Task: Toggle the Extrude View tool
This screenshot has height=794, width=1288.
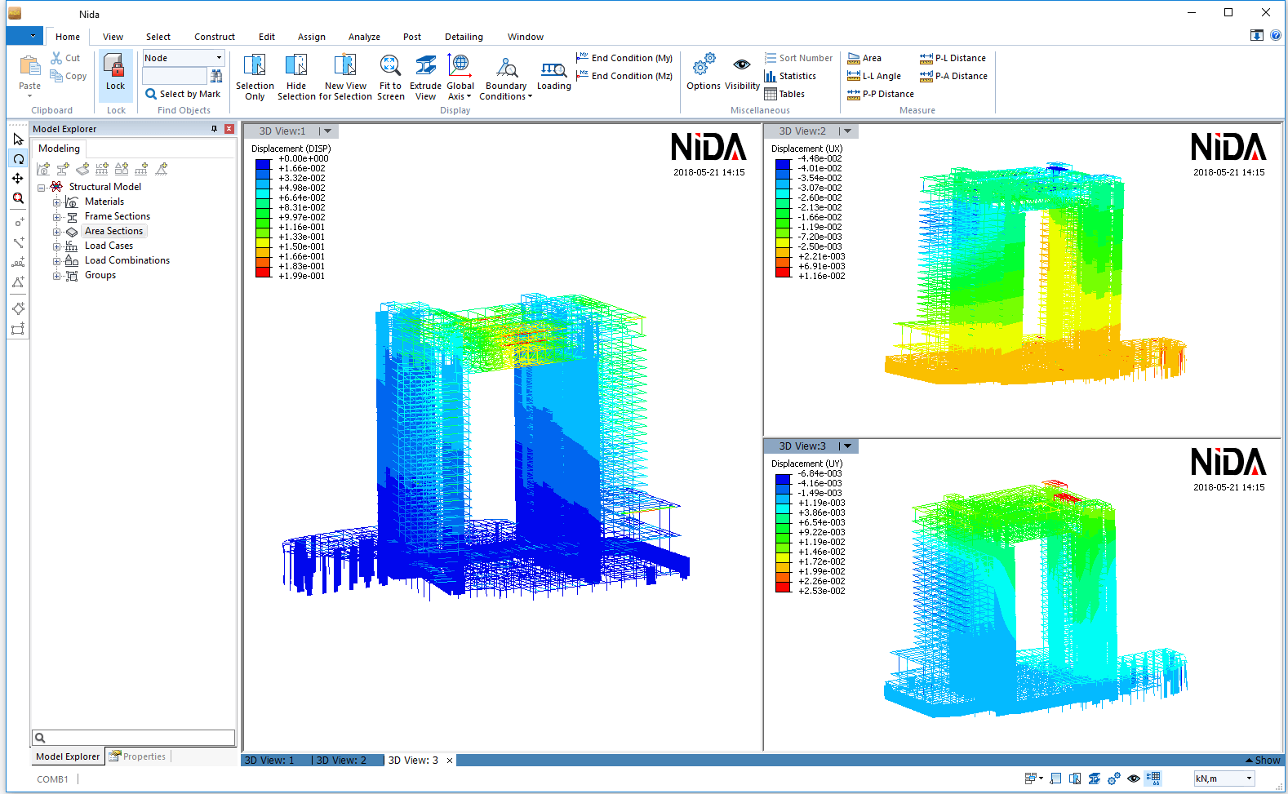Action: click(425, 77)
